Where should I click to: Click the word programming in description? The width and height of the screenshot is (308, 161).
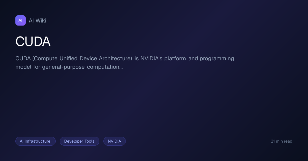(x=217, y=59)
